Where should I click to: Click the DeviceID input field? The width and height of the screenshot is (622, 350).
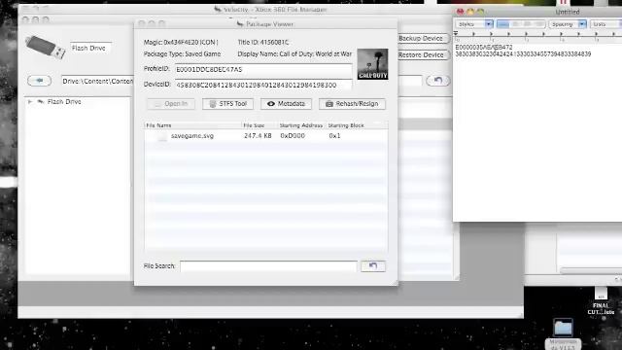pyautogui.click(x=263, y=85)
